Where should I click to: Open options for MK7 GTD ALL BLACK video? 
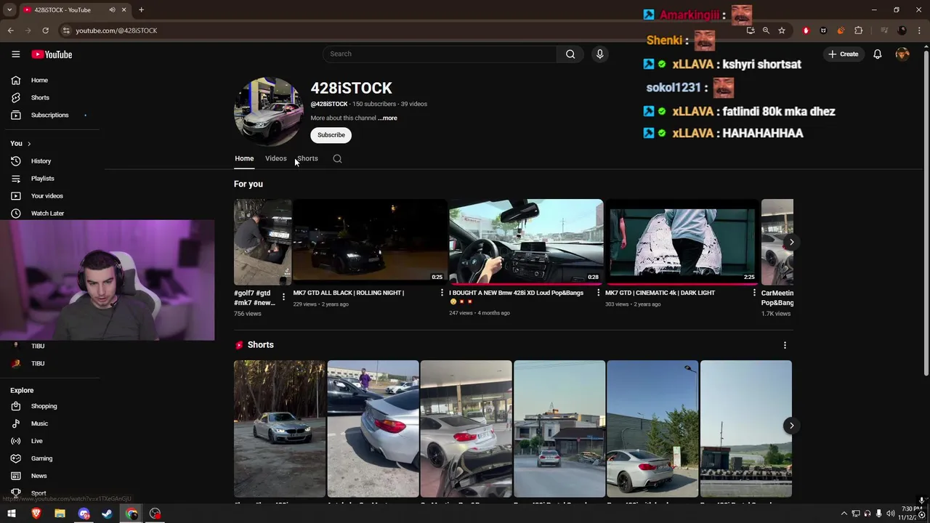point(442,293)
